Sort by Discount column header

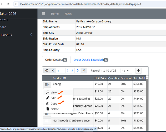[x=126, y=78]
